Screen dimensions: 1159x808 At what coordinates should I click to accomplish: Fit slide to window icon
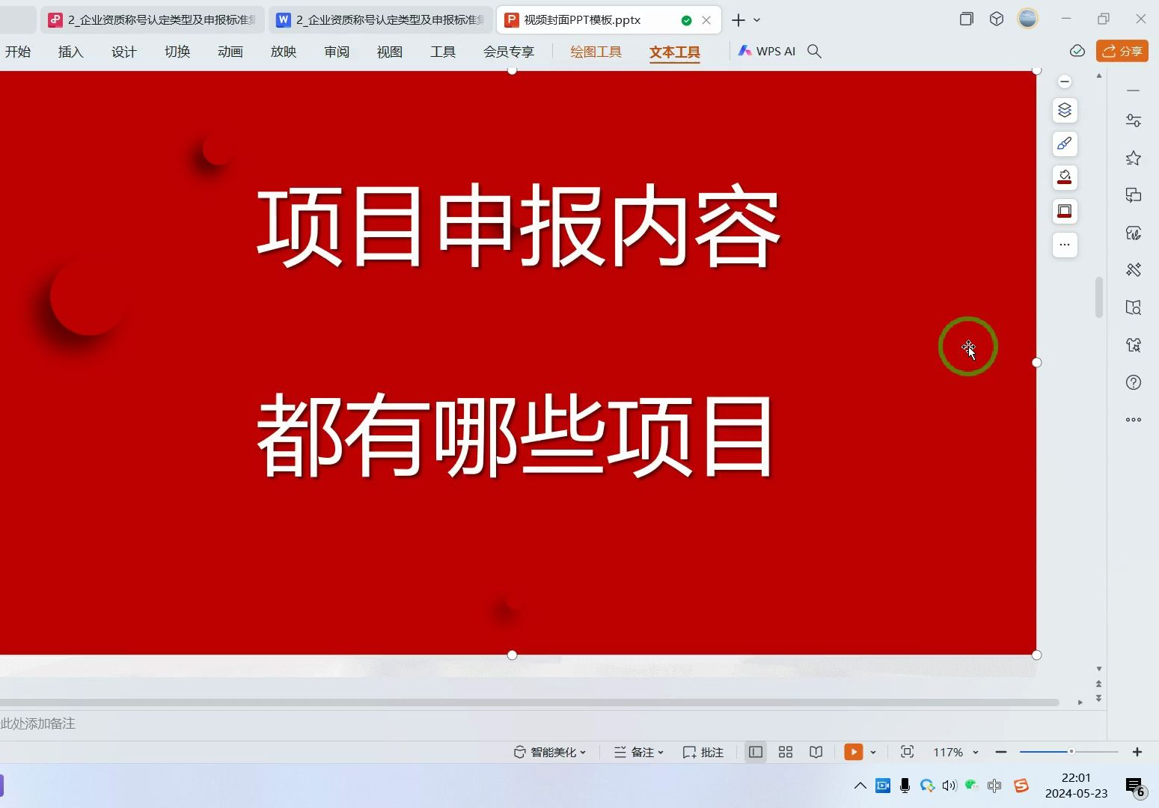(907, 752)
